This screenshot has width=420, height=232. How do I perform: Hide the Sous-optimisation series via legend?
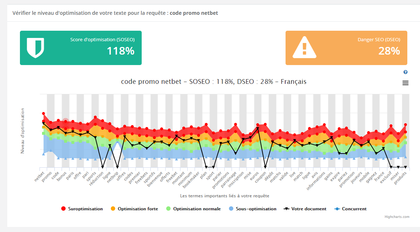[256, 209]
